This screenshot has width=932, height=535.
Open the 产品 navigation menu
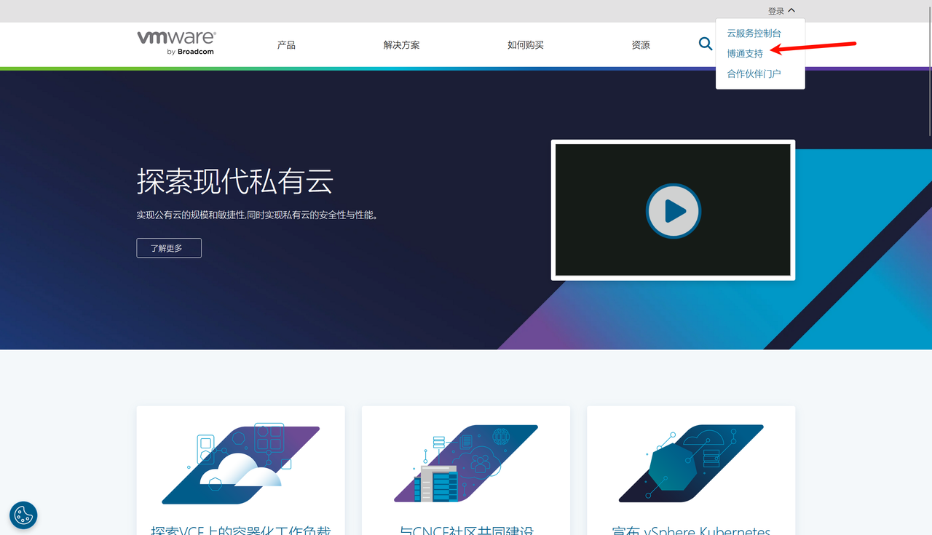coord(286,44)
